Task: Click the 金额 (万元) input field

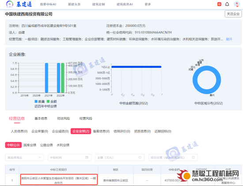Action: pyautogui.click(x=120, y=157)
